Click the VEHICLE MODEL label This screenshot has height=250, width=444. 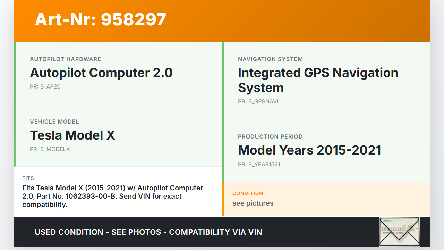tap(54, 122)
